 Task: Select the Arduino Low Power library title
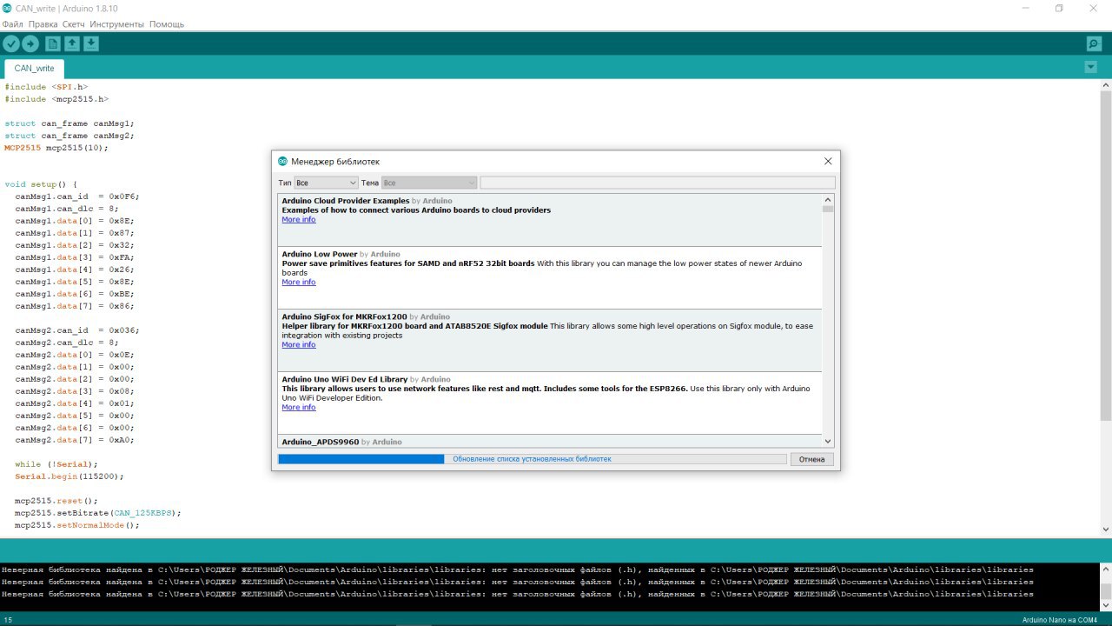coord(320,255)
